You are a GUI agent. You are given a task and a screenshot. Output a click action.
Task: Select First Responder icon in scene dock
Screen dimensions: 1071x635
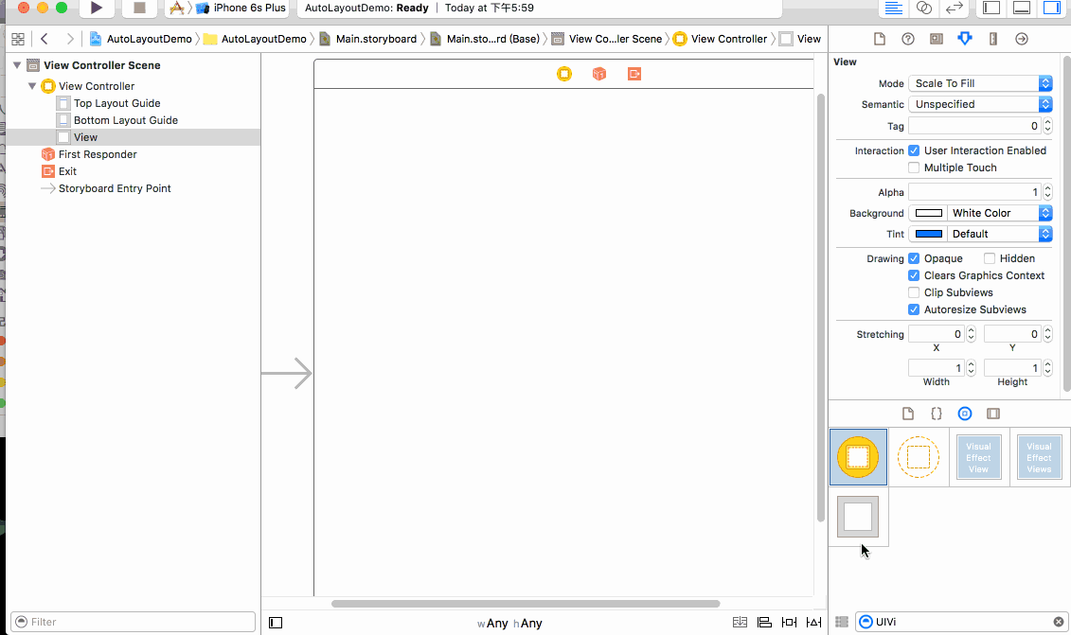tap(599, 74)
